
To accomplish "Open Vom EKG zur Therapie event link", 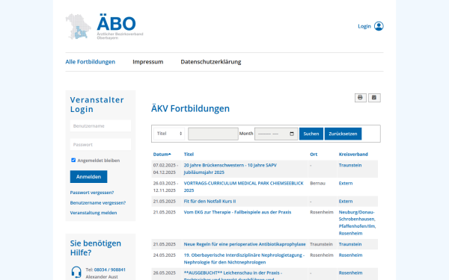I will (237, 212).
